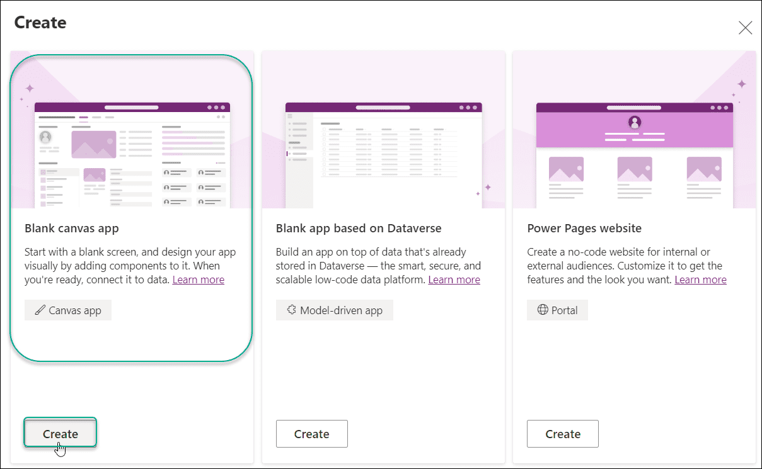The image size is (762, 469).
Task: Close the Create dialog
Action: pos(745,28)
